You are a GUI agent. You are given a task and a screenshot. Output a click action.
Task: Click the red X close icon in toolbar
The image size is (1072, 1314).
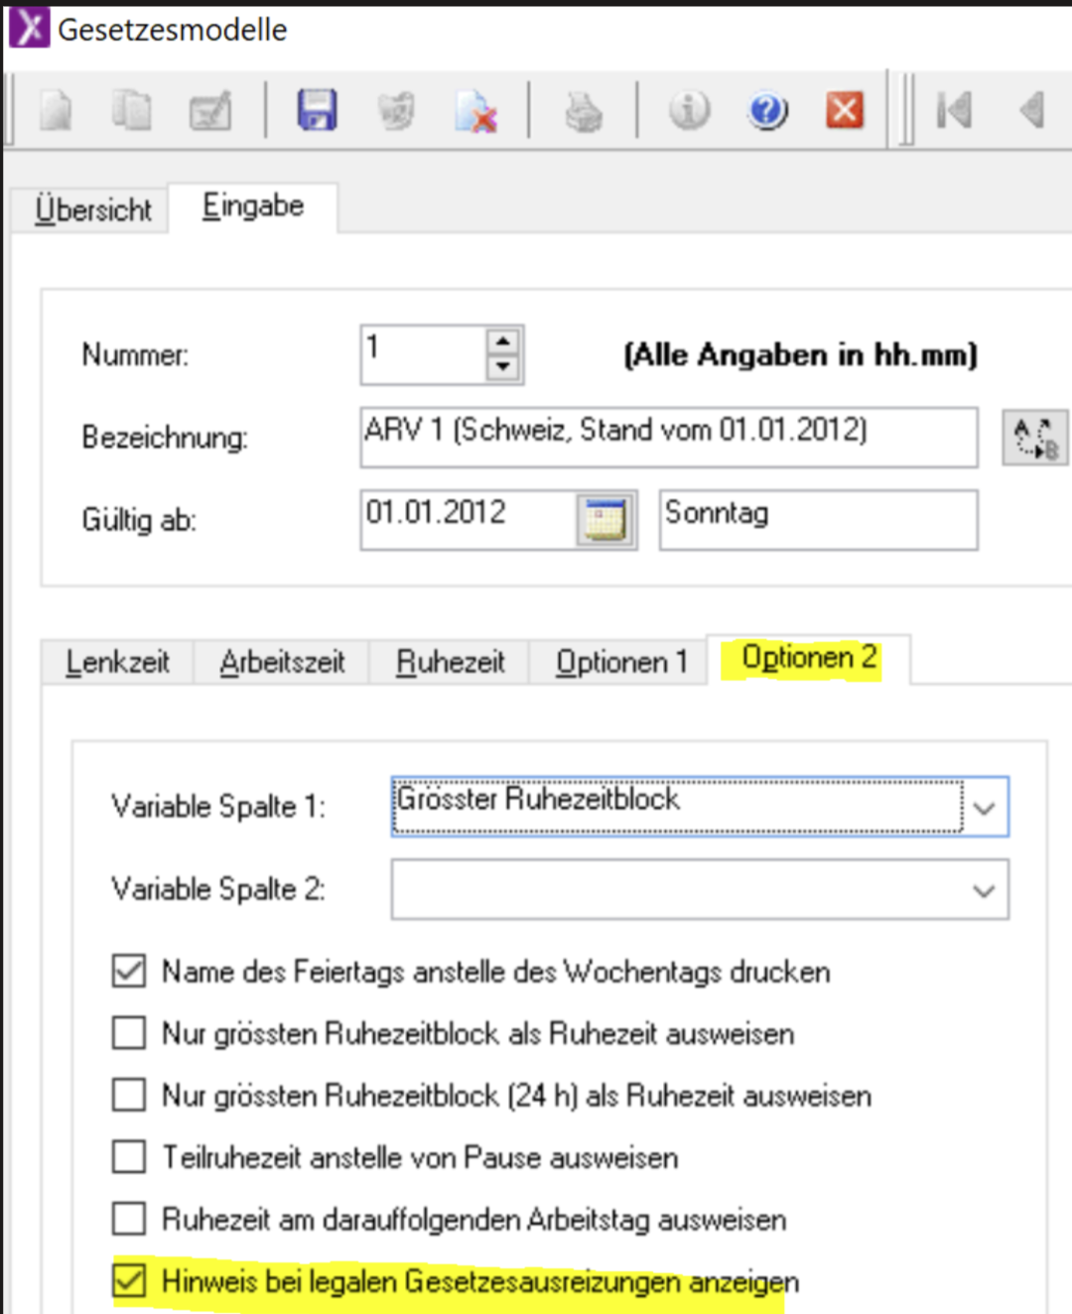tap(844, 110)
